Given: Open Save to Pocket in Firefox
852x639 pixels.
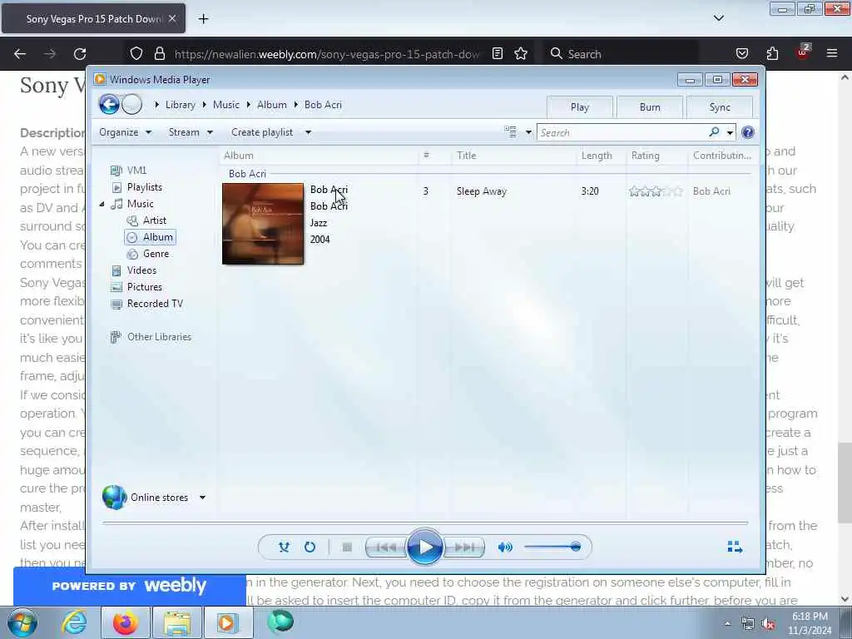Looking at the screenshot, I should [x=742, y=54].
